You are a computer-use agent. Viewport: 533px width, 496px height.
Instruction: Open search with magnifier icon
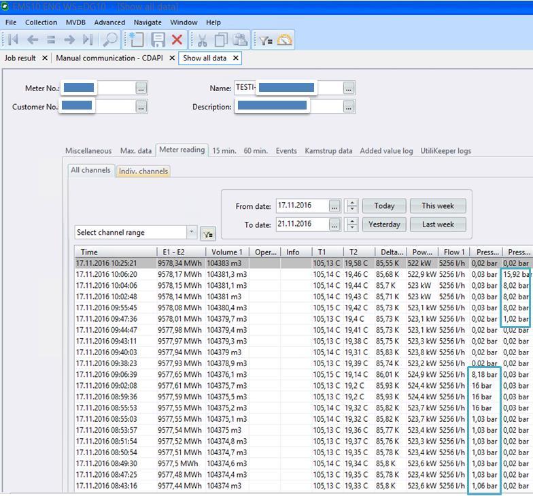[110, 39]
